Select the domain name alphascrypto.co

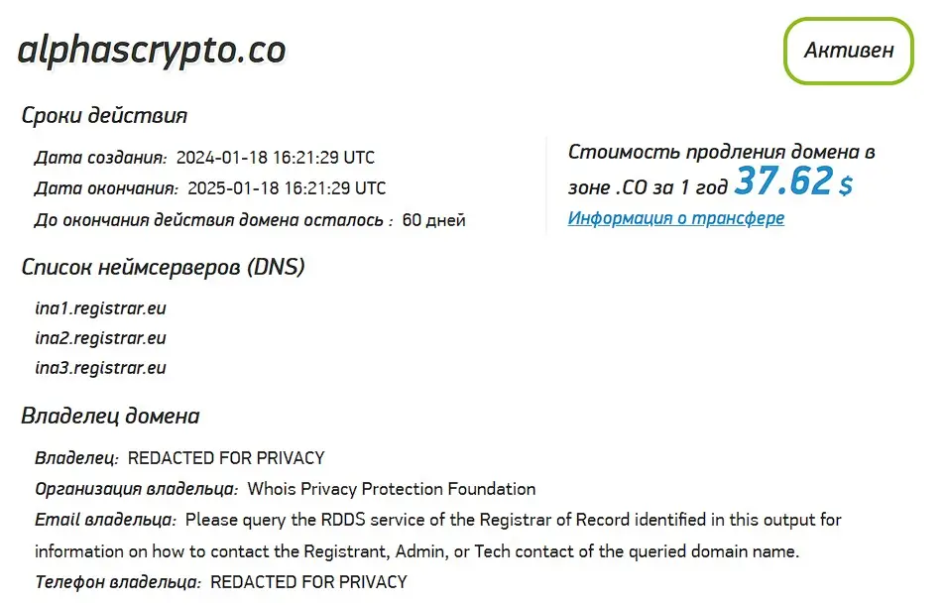pyautogui.click(x=151, y=49)
